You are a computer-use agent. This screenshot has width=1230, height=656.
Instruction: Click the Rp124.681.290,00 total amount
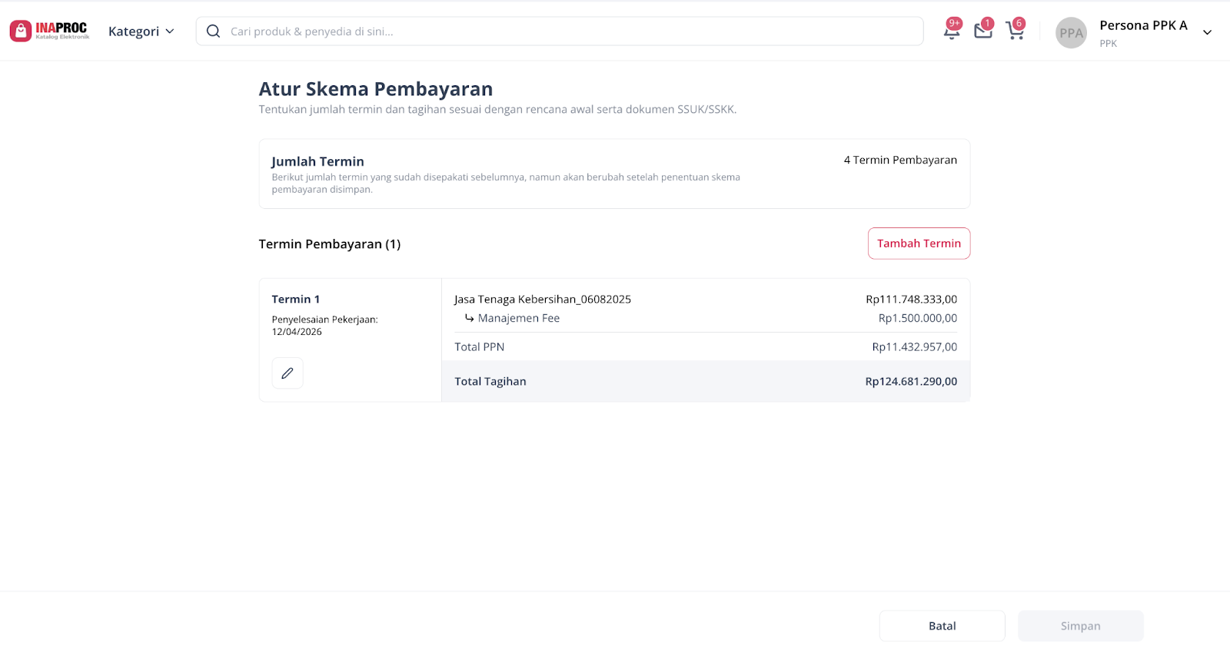[911, 382]
